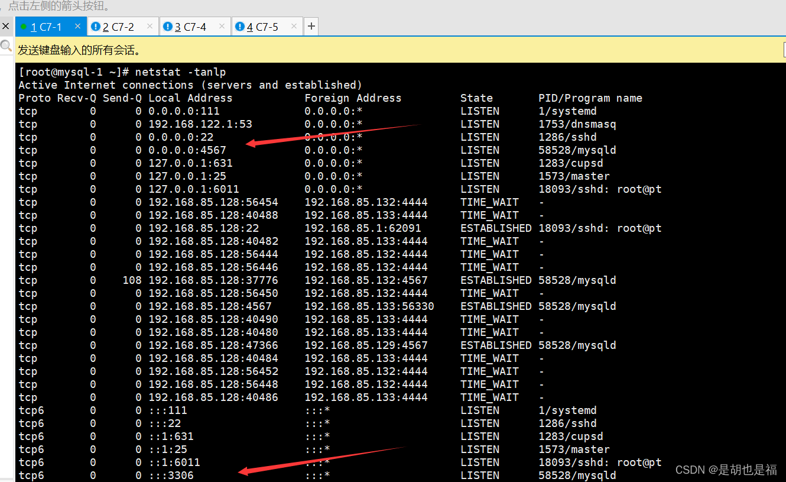Close the C7-5 tab

coord(294,26)
